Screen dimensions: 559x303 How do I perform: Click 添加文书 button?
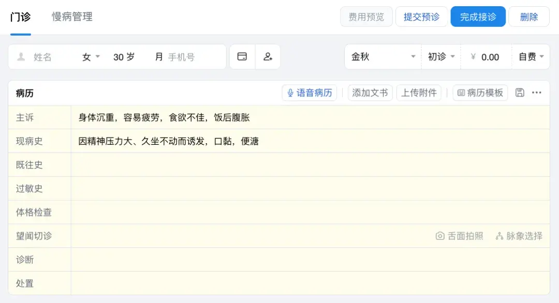pos(370,93)
